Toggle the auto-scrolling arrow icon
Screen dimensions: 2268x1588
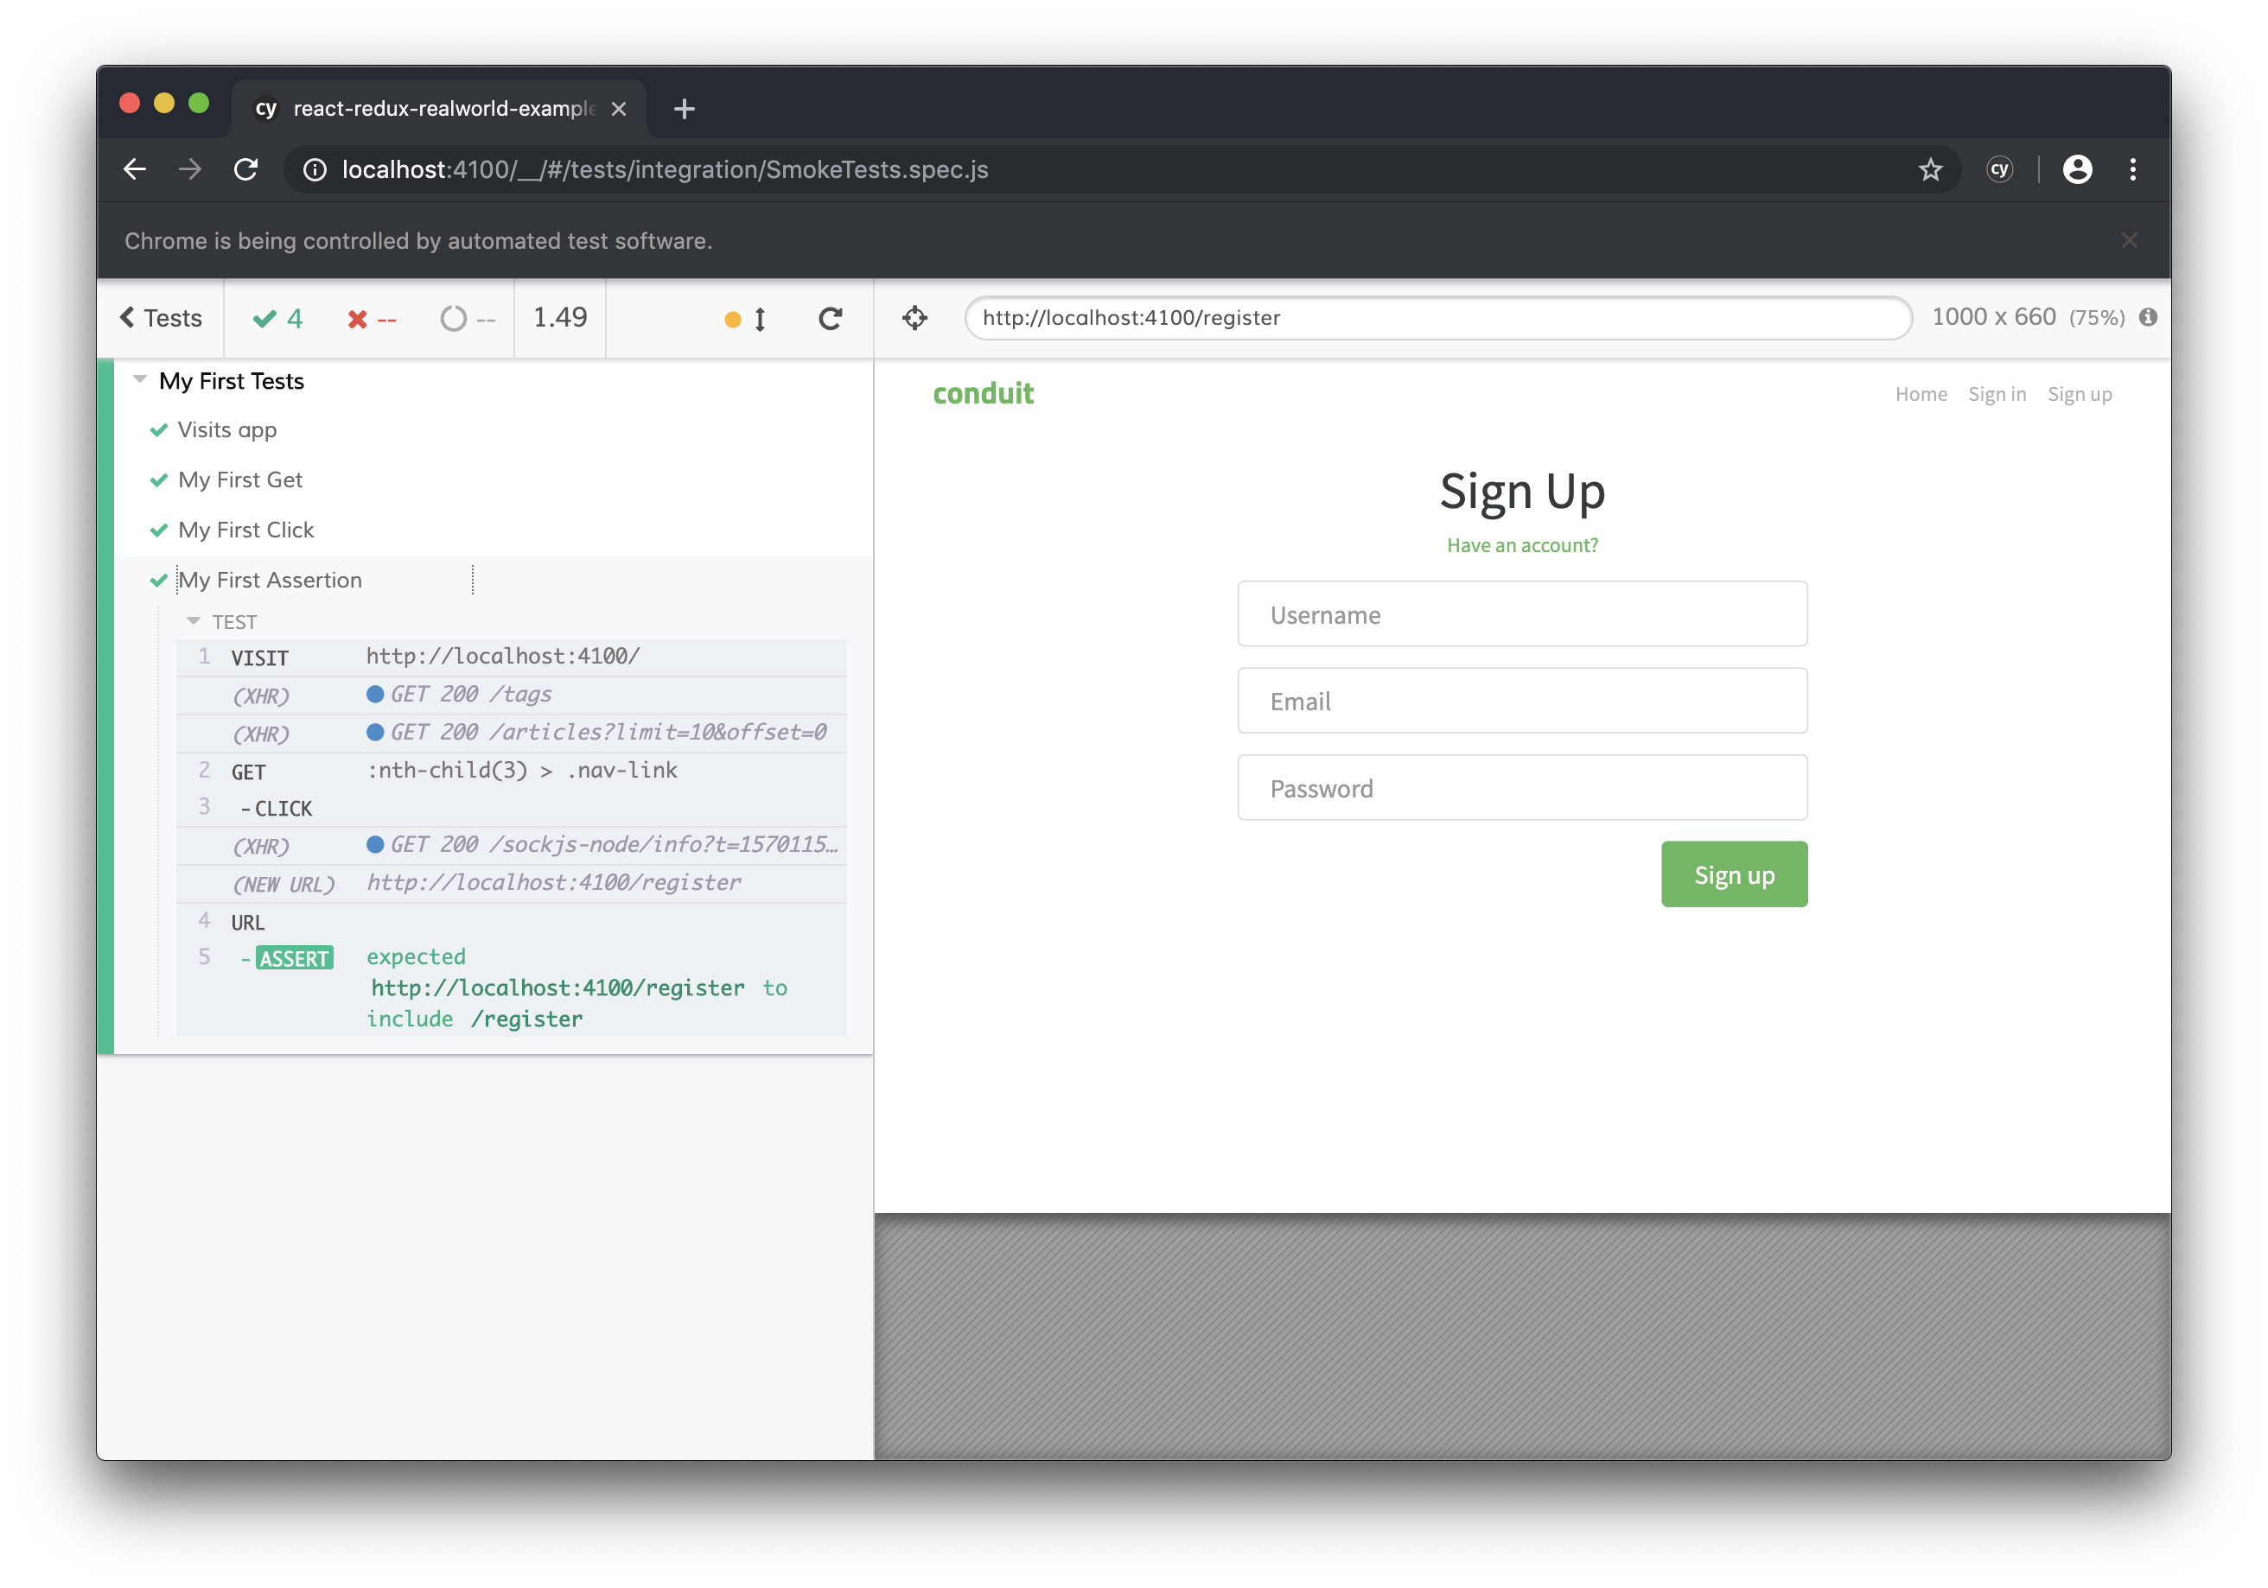[x=760, y=319]
